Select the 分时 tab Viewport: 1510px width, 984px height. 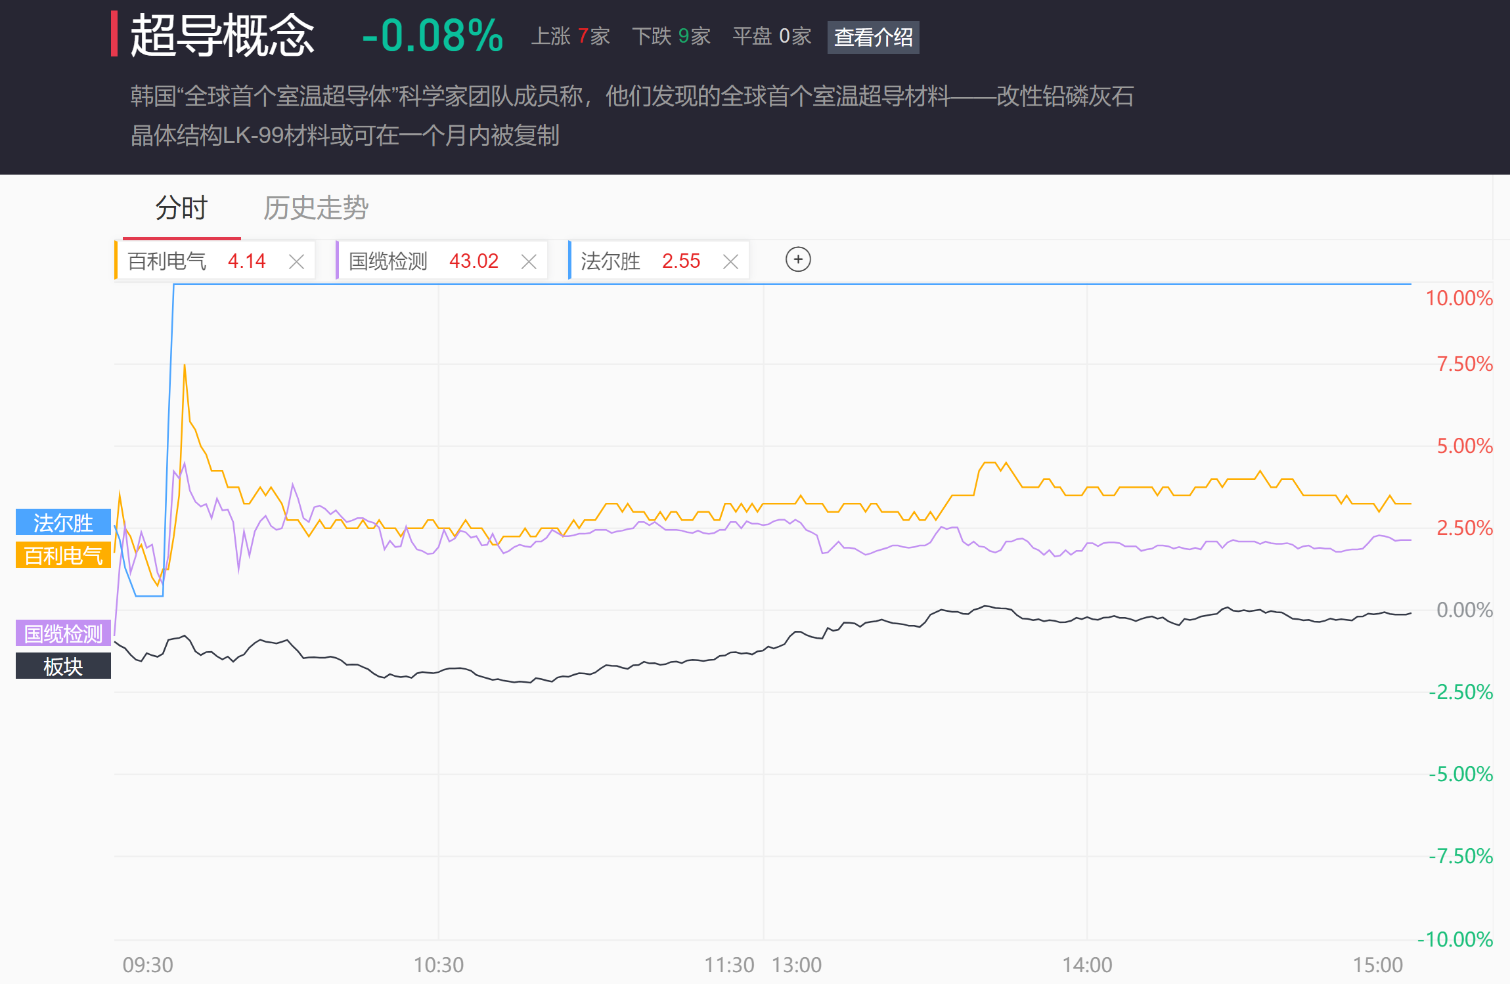tap(181, 209)
